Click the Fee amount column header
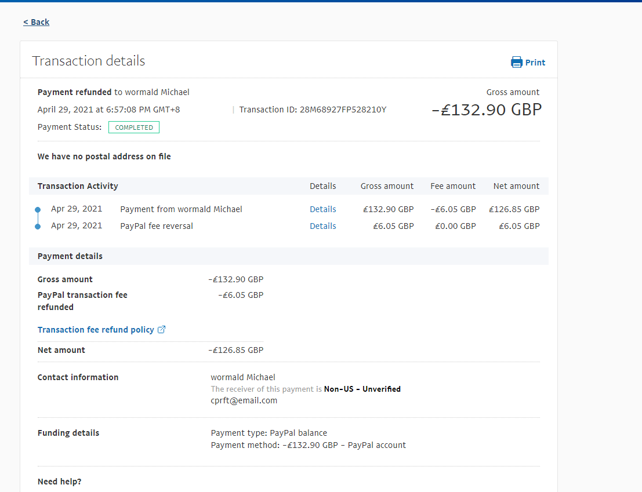The width and height of the screenshot is (642, 492). click(452, 186)
